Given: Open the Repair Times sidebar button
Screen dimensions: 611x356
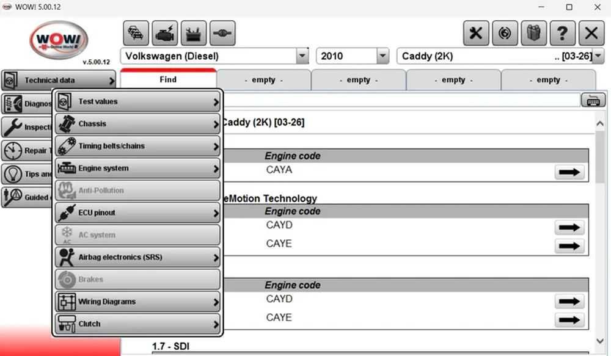Looking at the screenshot, I should click(26, 150).
